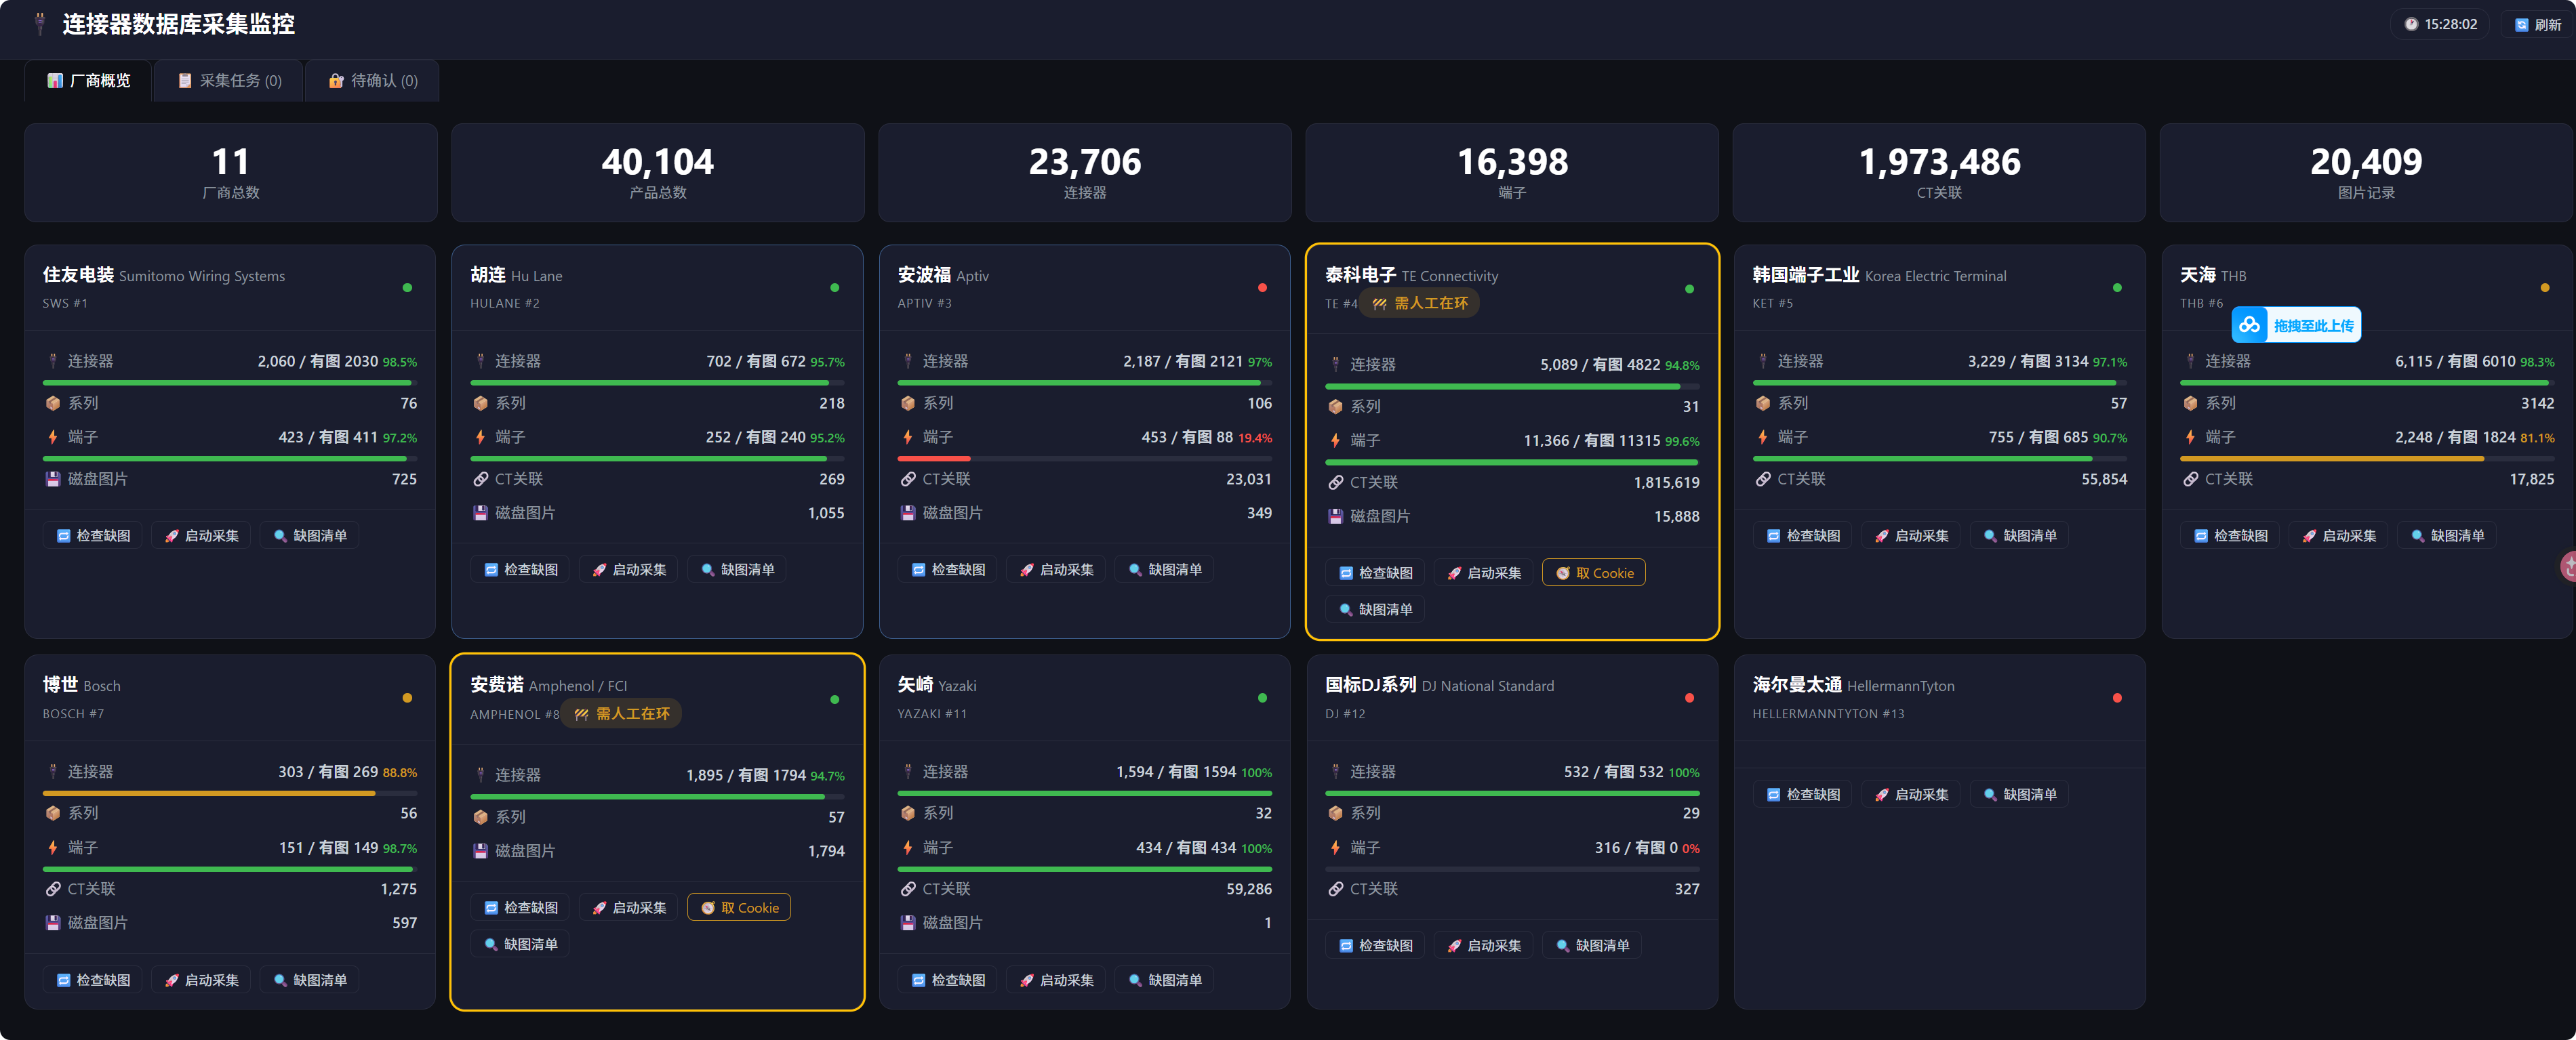Click the disk image icon in Bosch card
Viewport: 2576px width, 1040px height.
(x=53, y=923)
